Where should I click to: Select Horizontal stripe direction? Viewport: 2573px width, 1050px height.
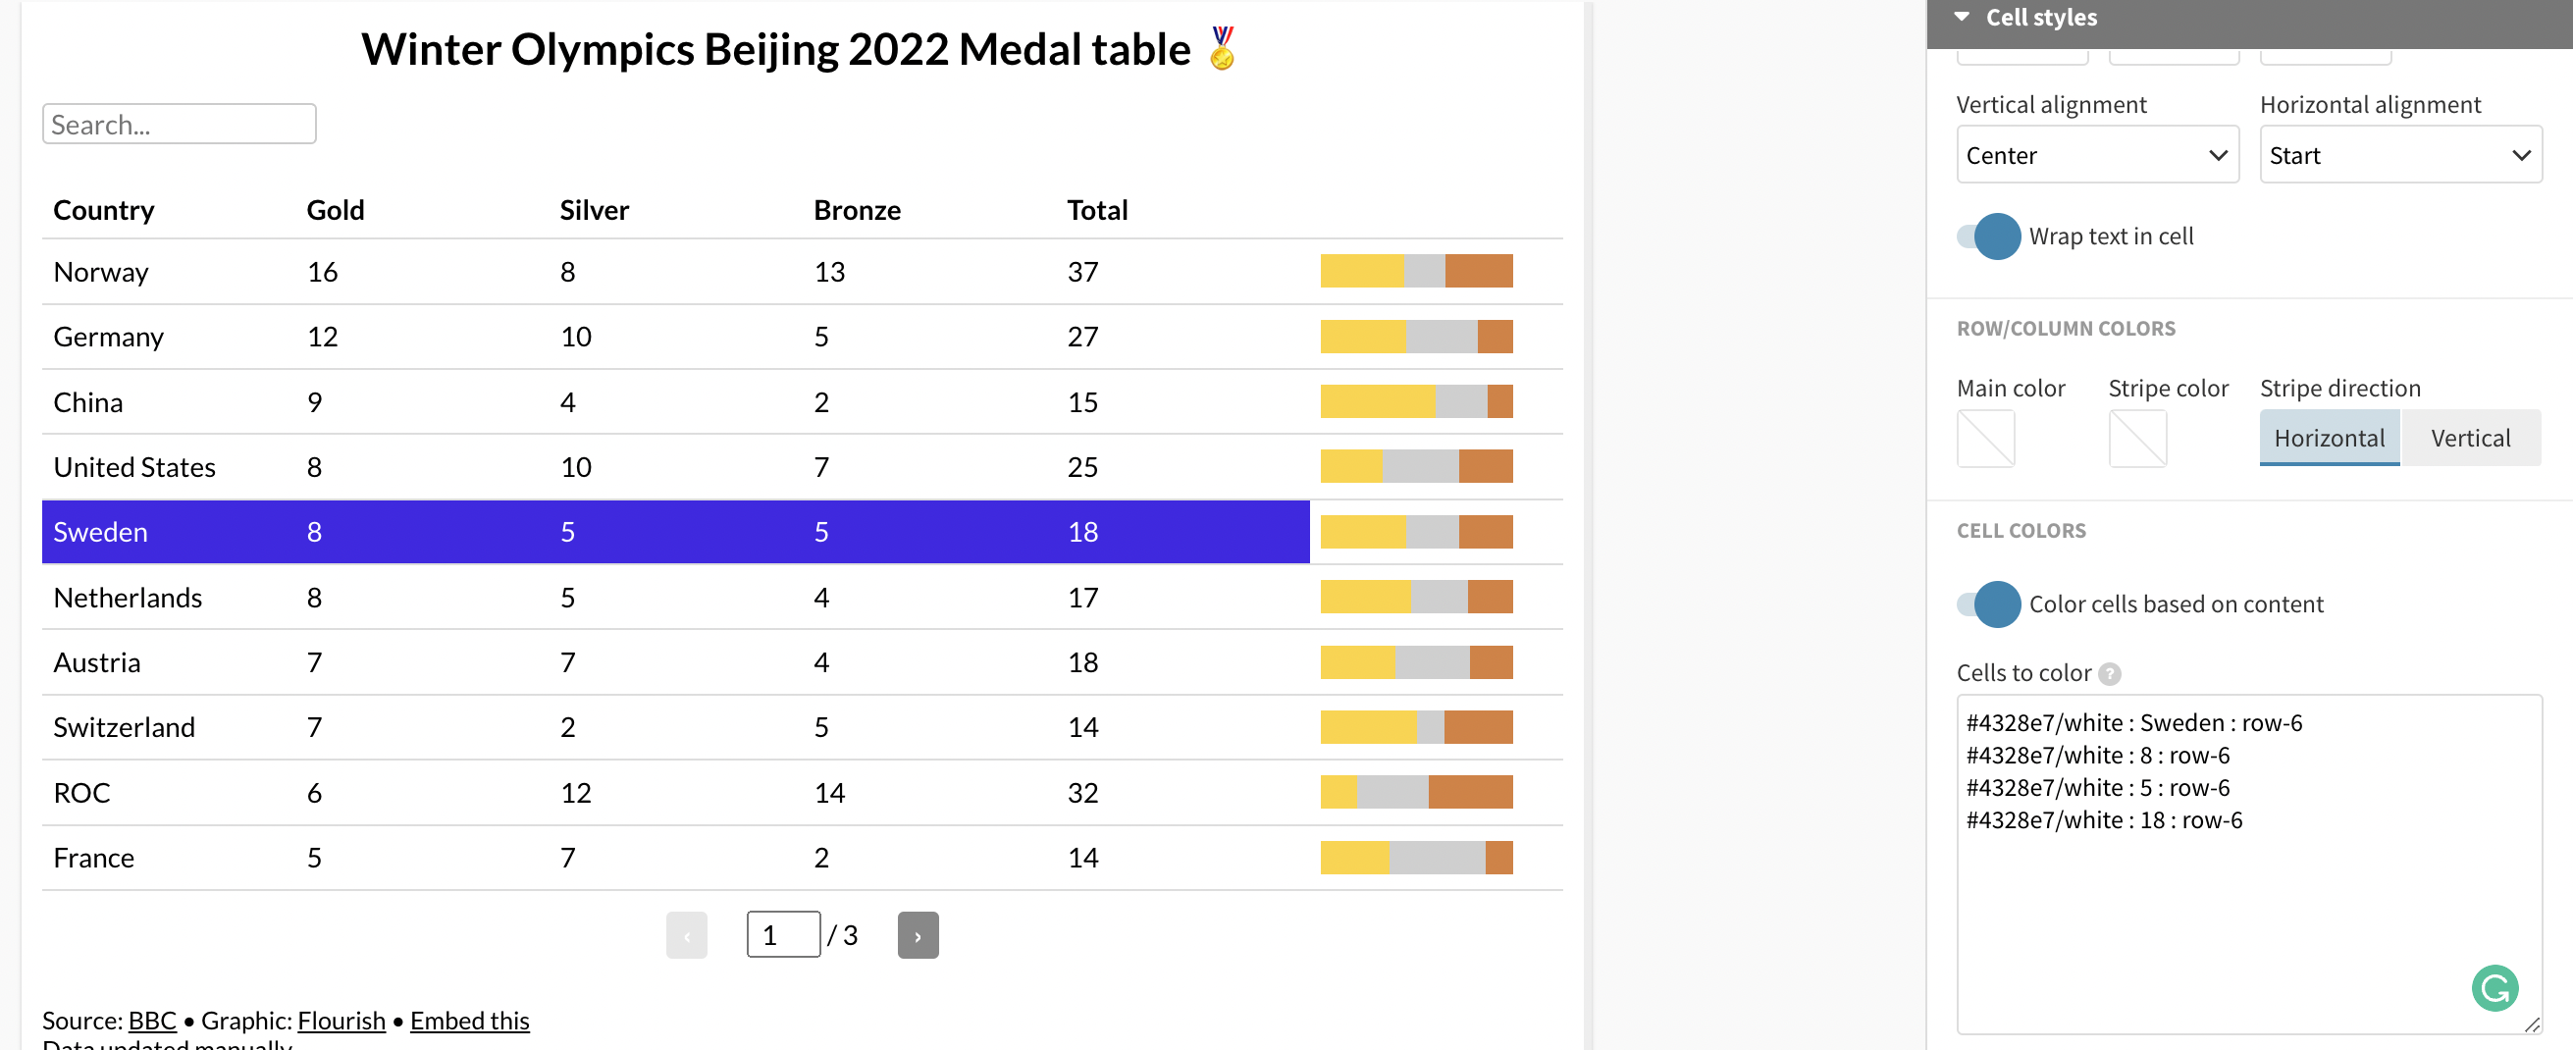tap(2329, 438)
